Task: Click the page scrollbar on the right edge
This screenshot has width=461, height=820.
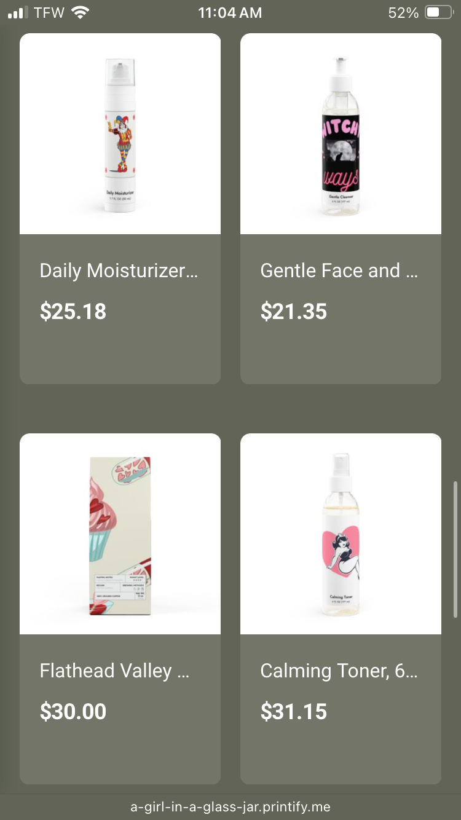Action: pos(455,549)
